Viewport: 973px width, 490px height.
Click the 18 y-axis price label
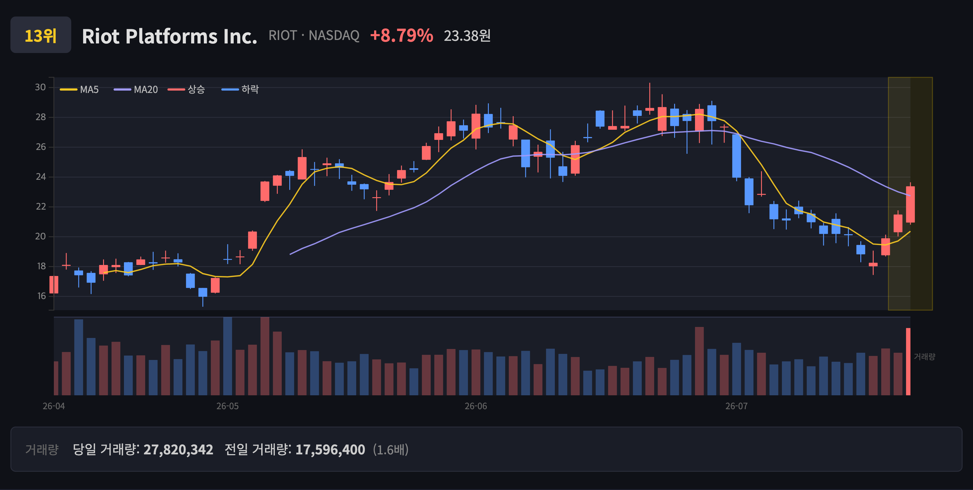[41, 266]
